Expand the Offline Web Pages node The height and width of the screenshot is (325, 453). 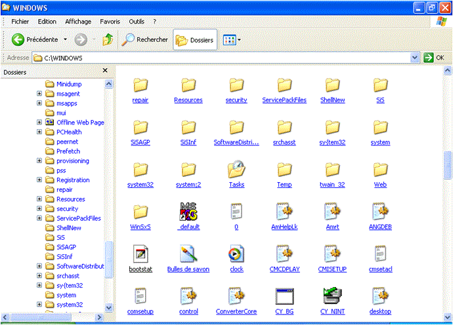[39, 123]
